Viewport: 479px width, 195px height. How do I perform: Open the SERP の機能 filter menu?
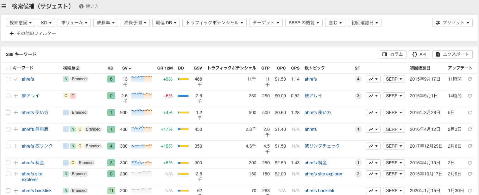click(x=304, y=22)
